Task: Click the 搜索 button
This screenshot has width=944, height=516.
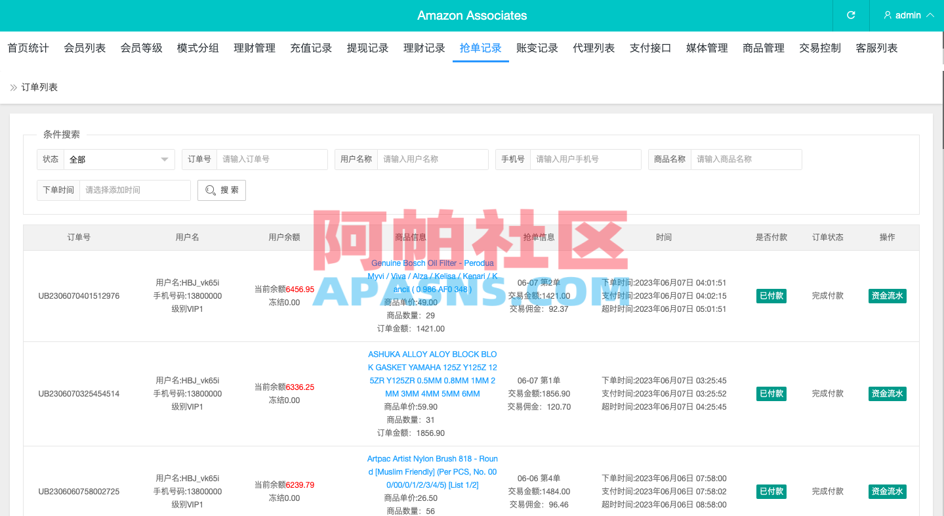Action: 222,190
